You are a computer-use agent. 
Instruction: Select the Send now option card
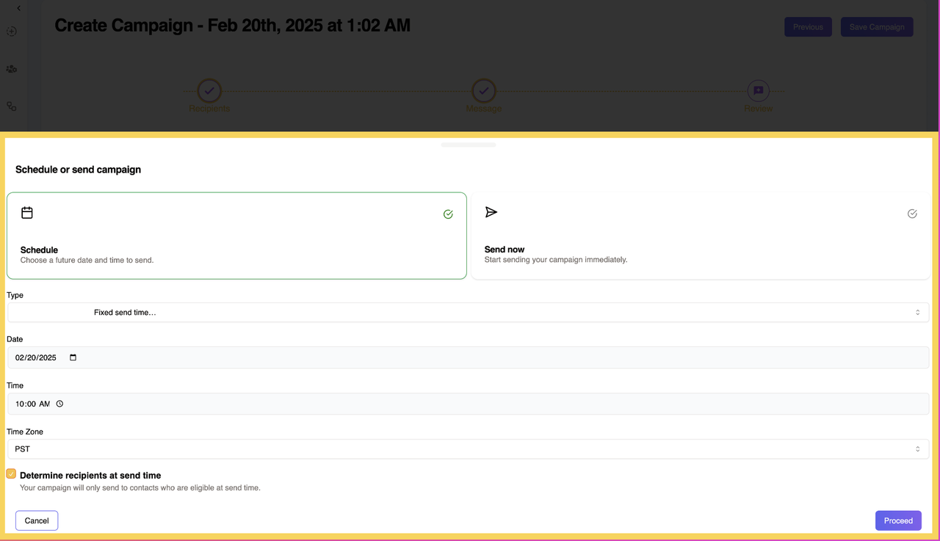click(x=701, y=235)
